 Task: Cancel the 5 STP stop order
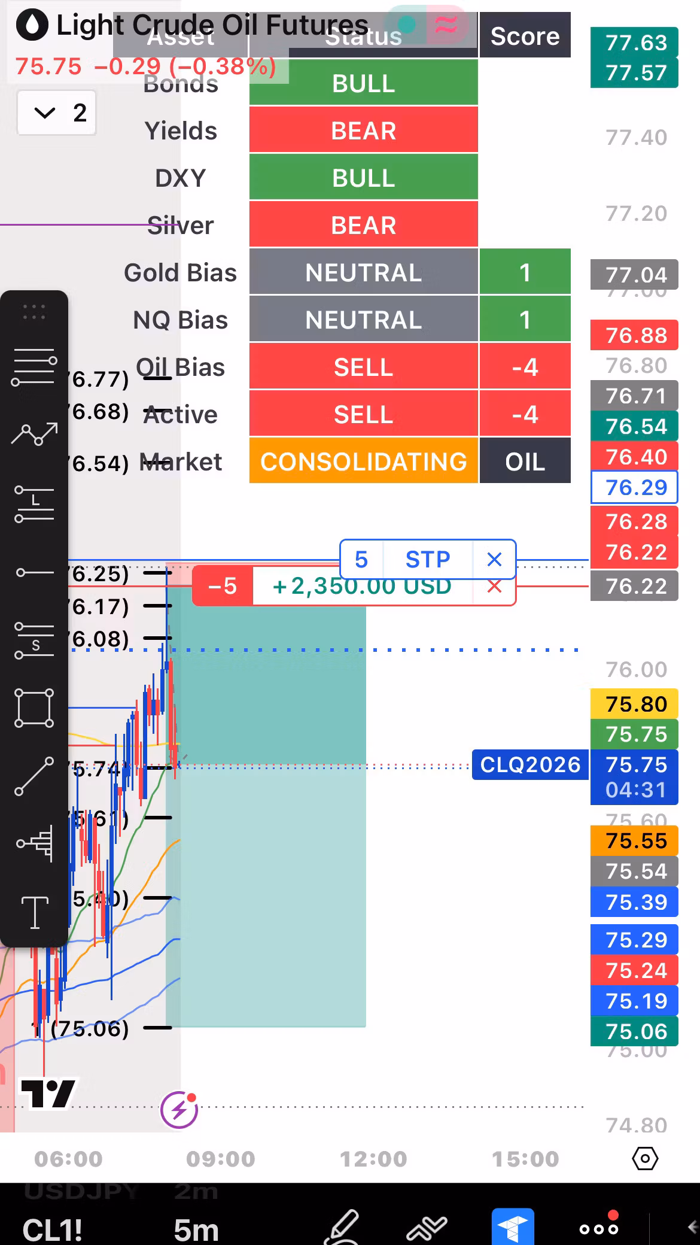tap(494, 560)
